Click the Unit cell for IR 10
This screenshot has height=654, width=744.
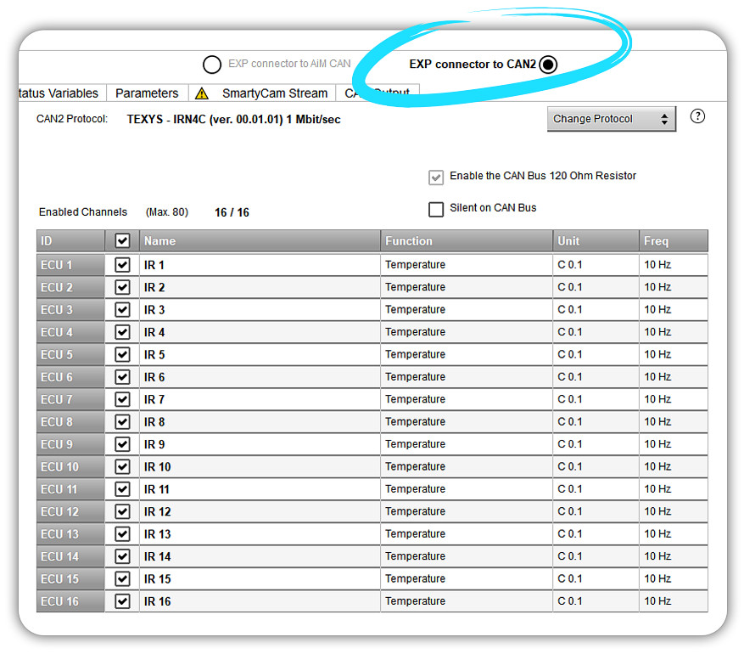click(x=596, y=467)
